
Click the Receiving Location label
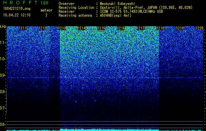76,8
